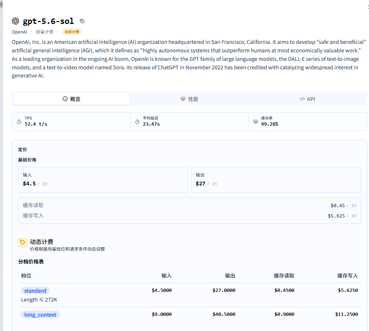Click the $27 output base price

pyautogui.click(x=200, y=184)
